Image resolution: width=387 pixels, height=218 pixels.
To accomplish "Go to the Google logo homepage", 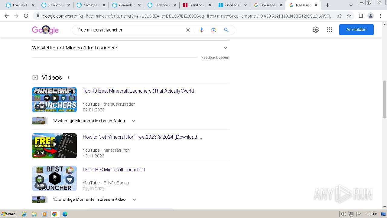I will [x=45, y=30].
